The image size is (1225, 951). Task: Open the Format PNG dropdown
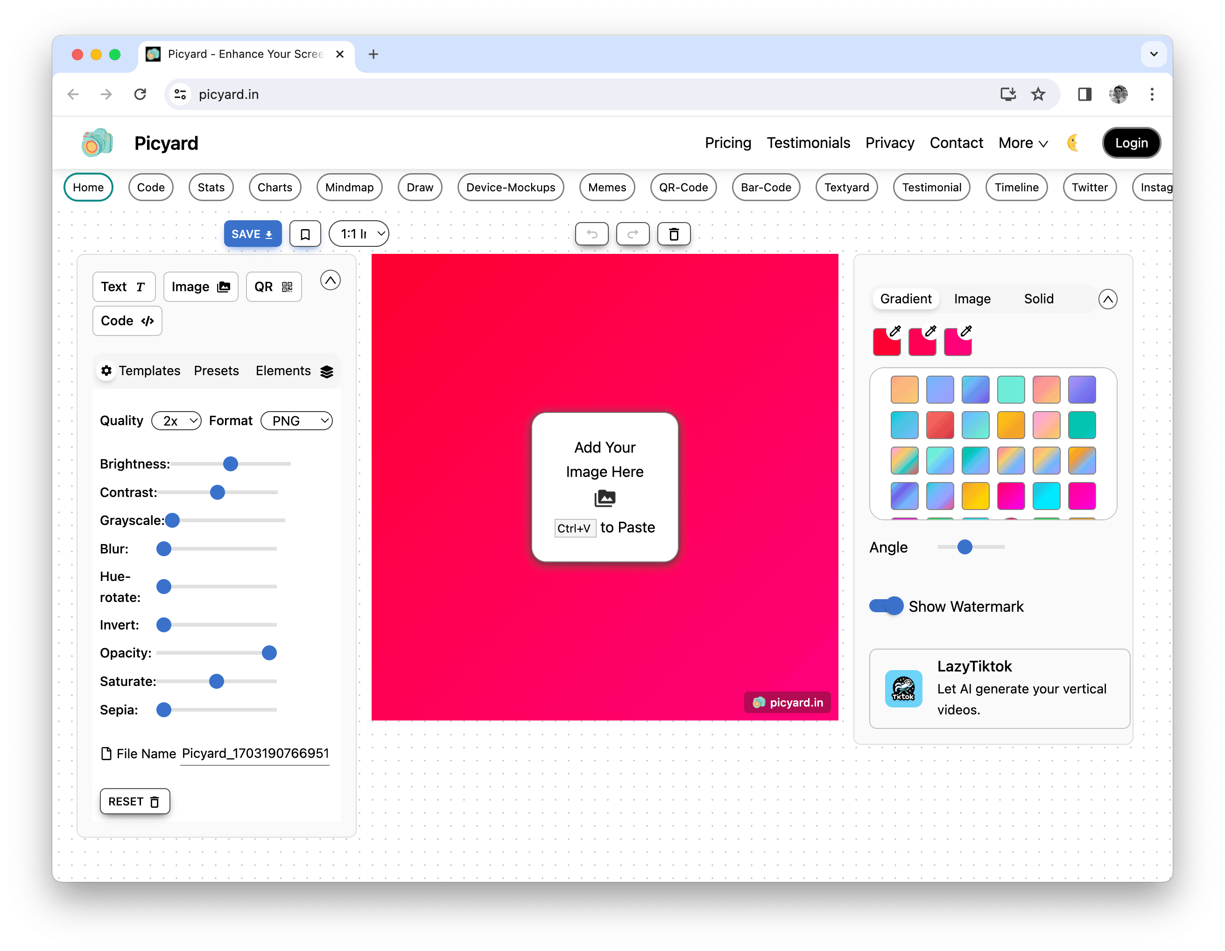pyautogui.click(x=297, y=421)
